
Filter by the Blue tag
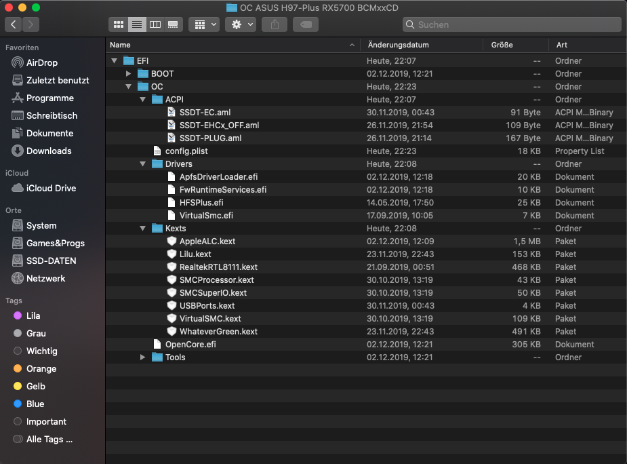click(28, 404)
